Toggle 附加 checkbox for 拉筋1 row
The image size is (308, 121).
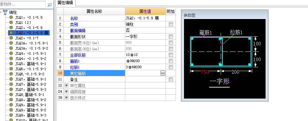[171, 67]
